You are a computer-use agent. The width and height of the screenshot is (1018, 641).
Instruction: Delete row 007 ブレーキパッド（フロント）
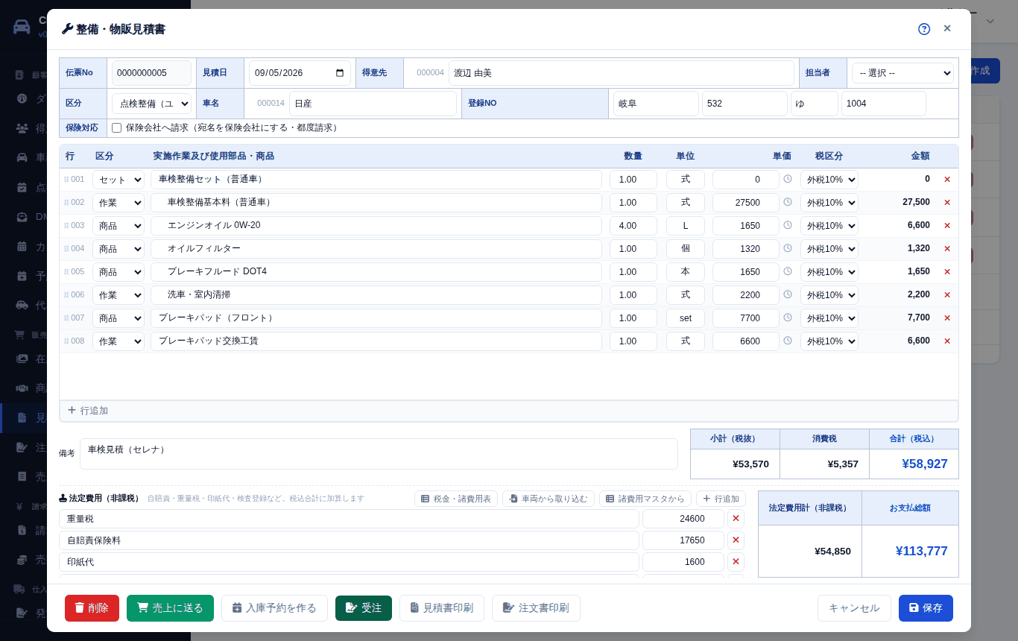(947, 318)
